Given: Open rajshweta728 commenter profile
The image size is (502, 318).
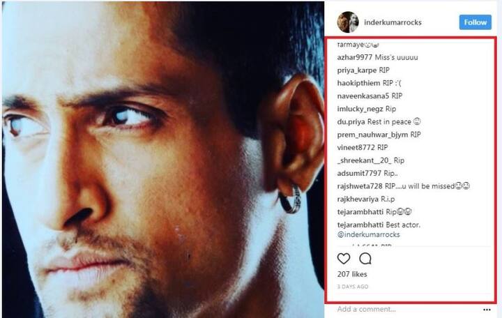Looking at the screenshot, I should [x=360, y=186].
